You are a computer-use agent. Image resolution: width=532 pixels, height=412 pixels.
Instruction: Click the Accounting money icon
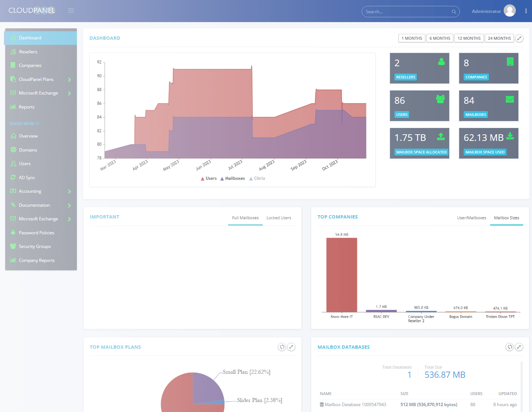coord(13,191)
